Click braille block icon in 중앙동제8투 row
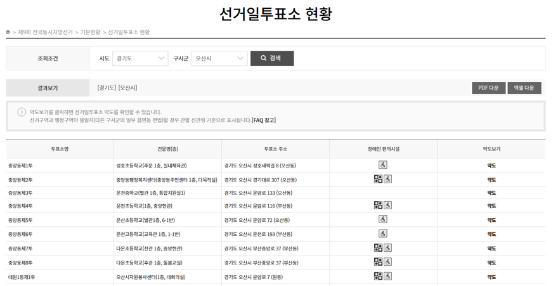This screenshot has width=553, height=286. click(x=379, y=262)
